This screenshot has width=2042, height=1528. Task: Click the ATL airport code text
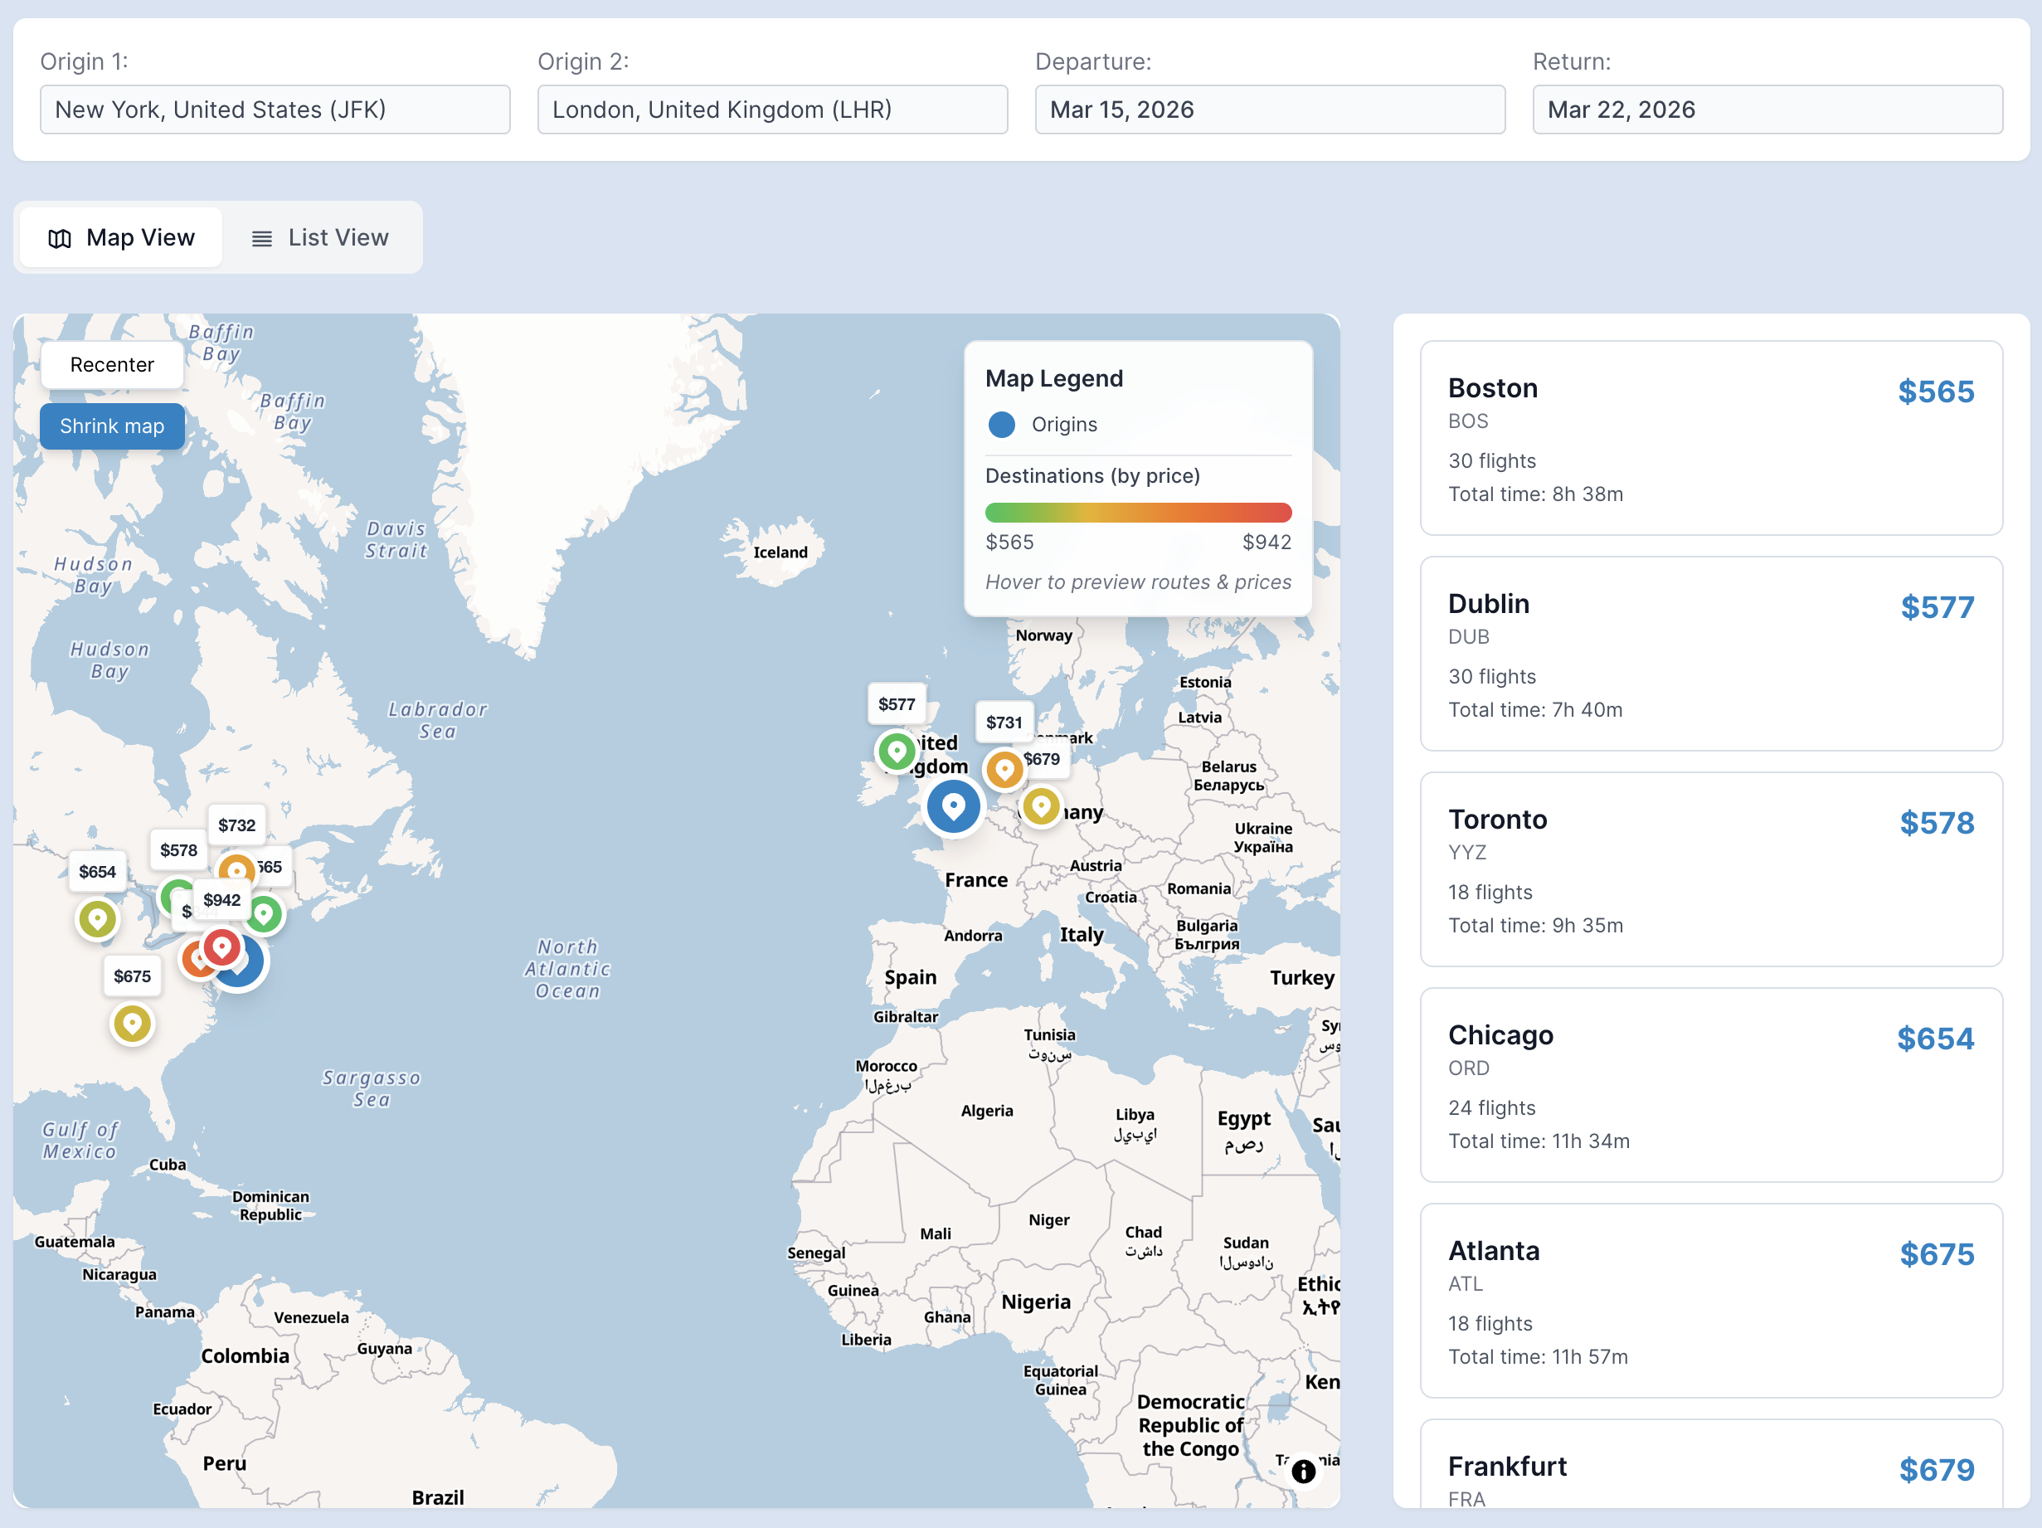(1465, 1283)
